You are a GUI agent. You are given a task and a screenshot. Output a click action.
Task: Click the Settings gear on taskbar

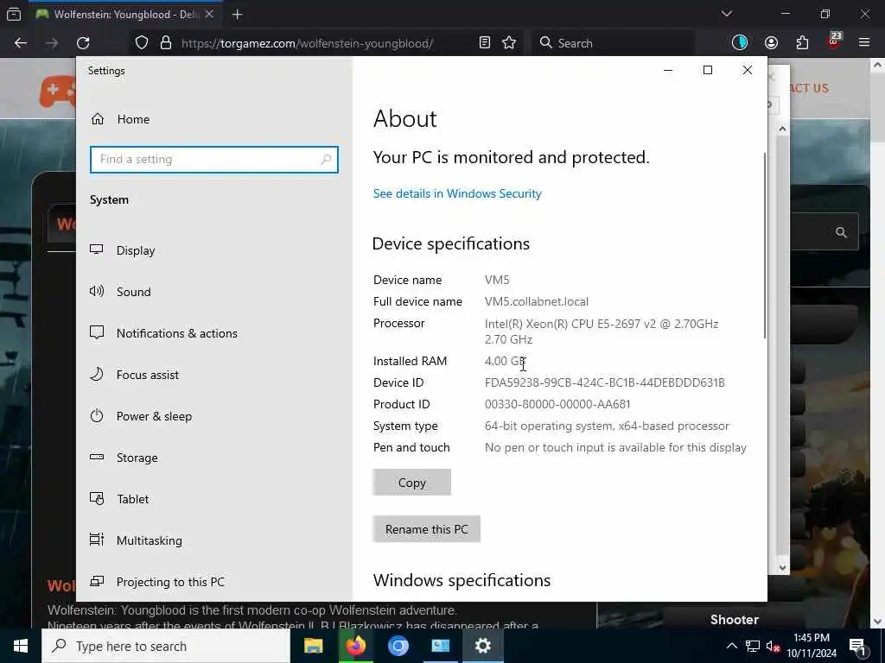click(x=482, y=646)
